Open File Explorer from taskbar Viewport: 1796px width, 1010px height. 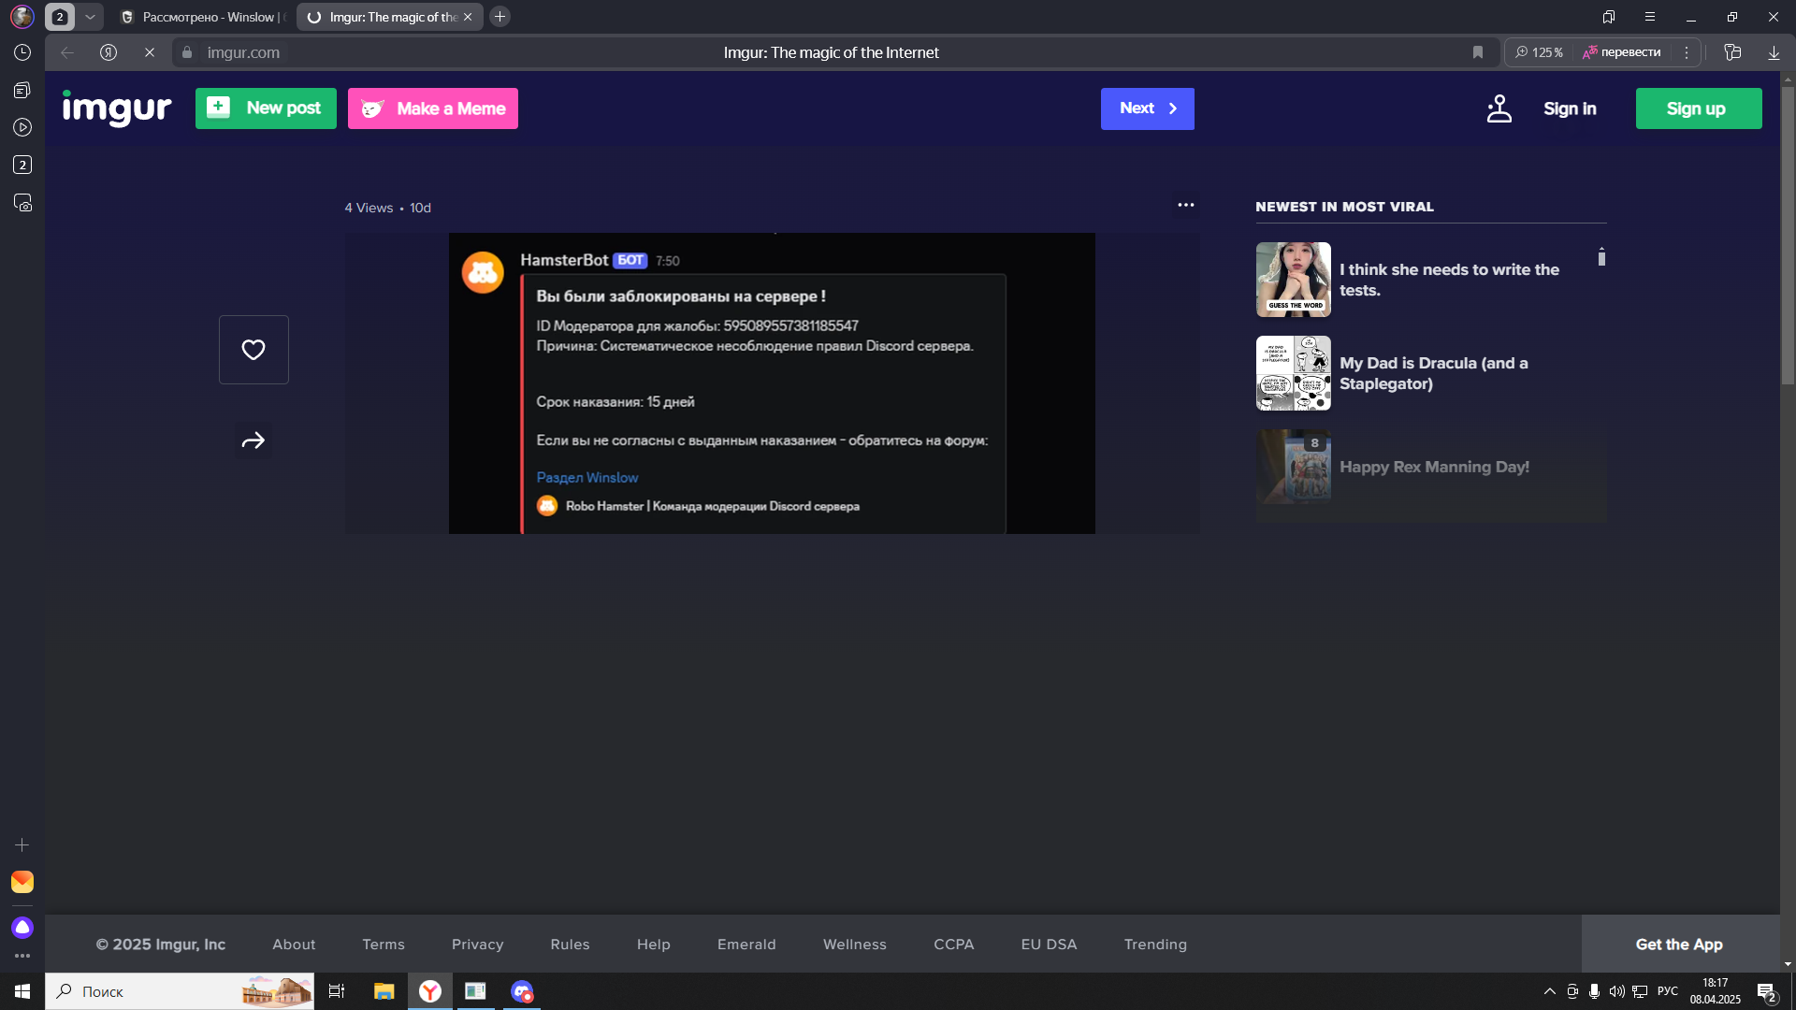coord(384,991)
